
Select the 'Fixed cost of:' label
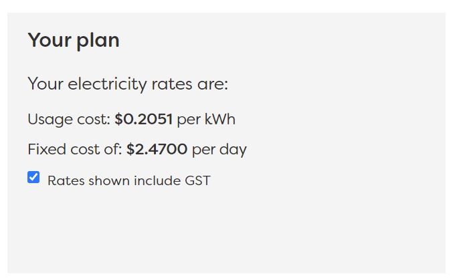point(75,149)
